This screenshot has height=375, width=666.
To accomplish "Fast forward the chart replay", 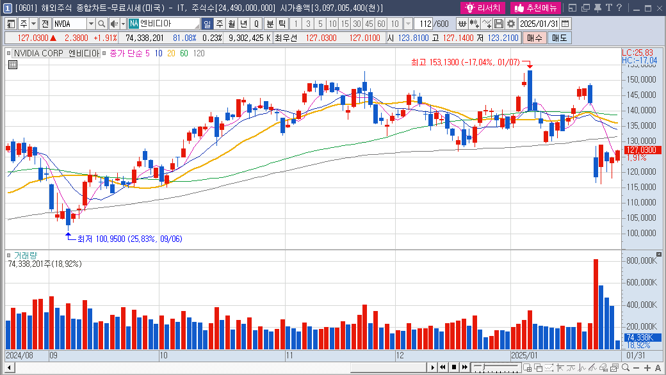I will pos(465,367).
